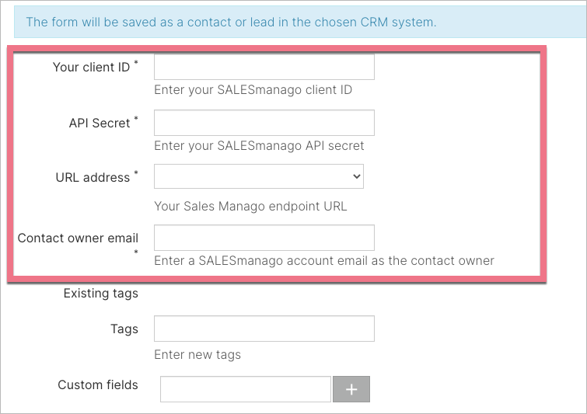Click the 'Enter new tags' hint text
This screenshot has width=587, height=414.
pos(197,355)
